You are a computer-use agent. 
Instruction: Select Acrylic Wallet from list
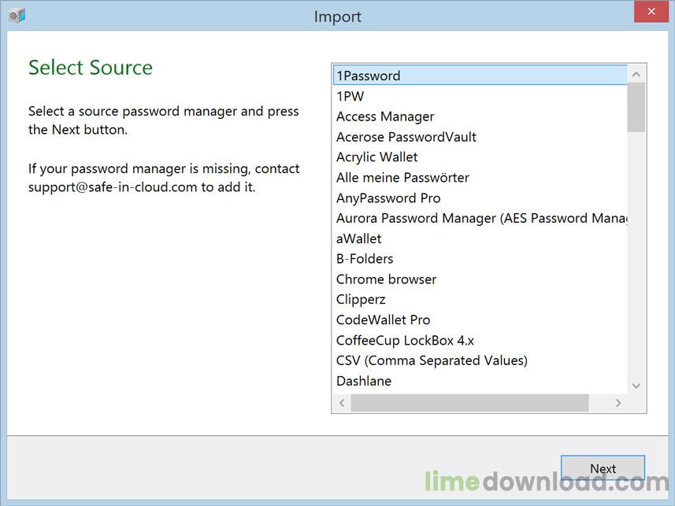pos(377,157)
